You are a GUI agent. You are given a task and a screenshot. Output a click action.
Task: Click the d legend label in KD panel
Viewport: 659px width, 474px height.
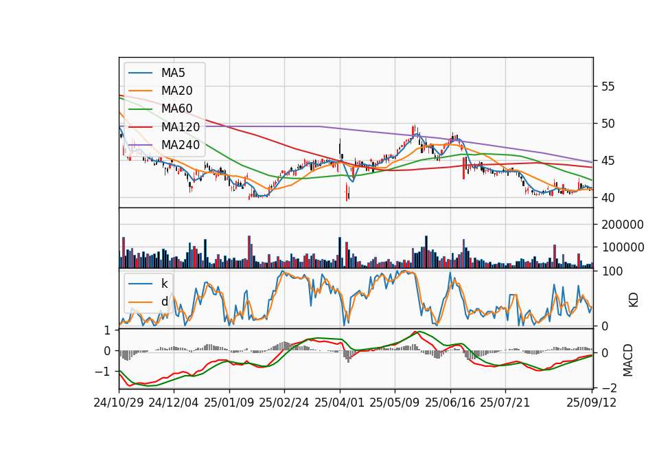click(164, 302)
